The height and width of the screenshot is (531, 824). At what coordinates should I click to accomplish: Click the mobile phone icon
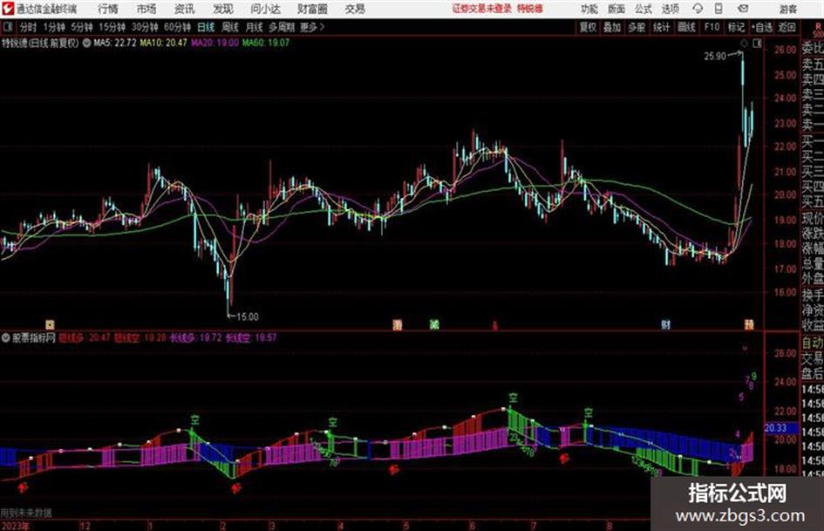tap(718, 9)
